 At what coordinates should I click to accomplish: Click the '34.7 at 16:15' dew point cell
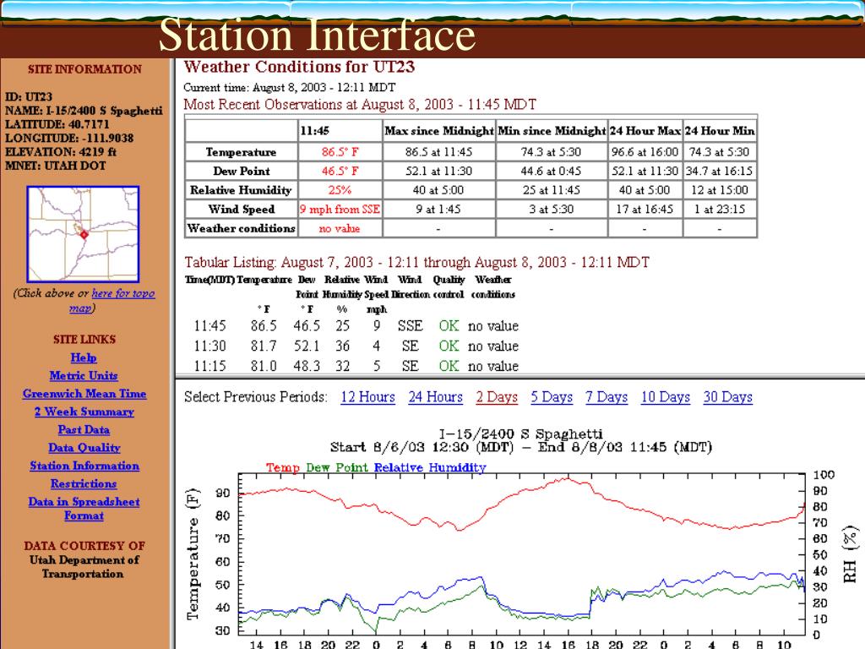click(x=720, y=171)
